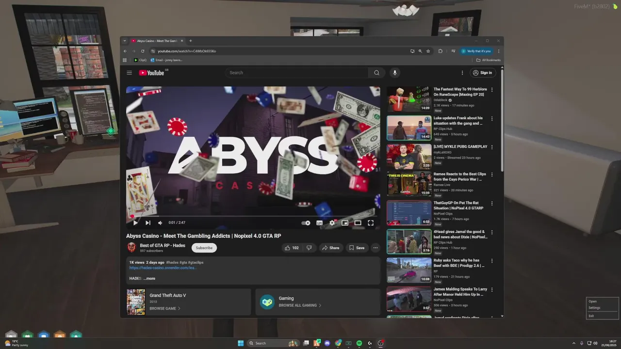Screen dimensions: 621x349
Task: Click Verify that it's you profile chip
Action: (476, 51)
